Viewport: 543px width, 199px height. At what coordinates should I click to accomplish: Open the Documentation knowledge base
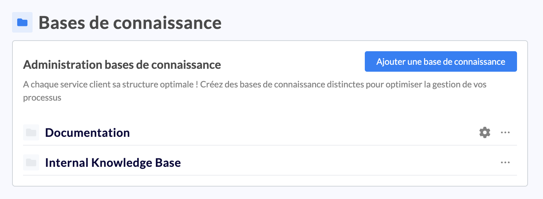pos(87,132)
